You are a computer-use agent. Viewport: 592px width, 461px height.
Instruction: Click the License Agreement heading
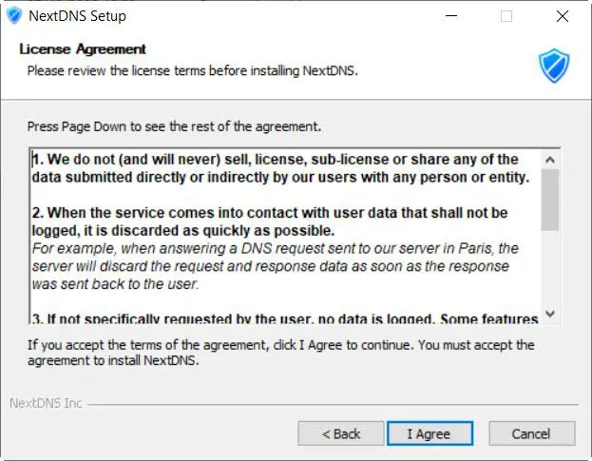(x=83, y=49)
